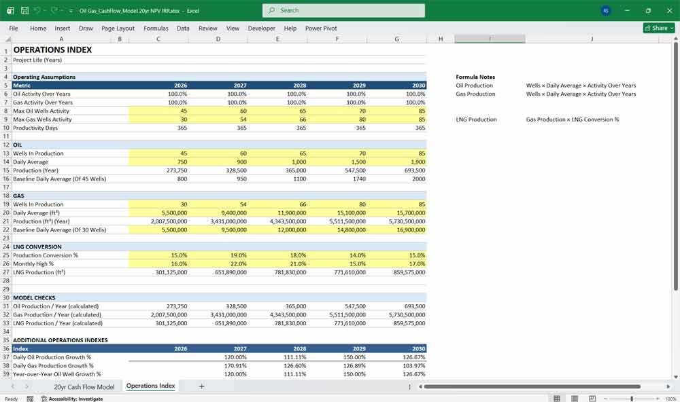
Task: Click the vertical scrollbar down arrow
Action: tap(675, 377)
